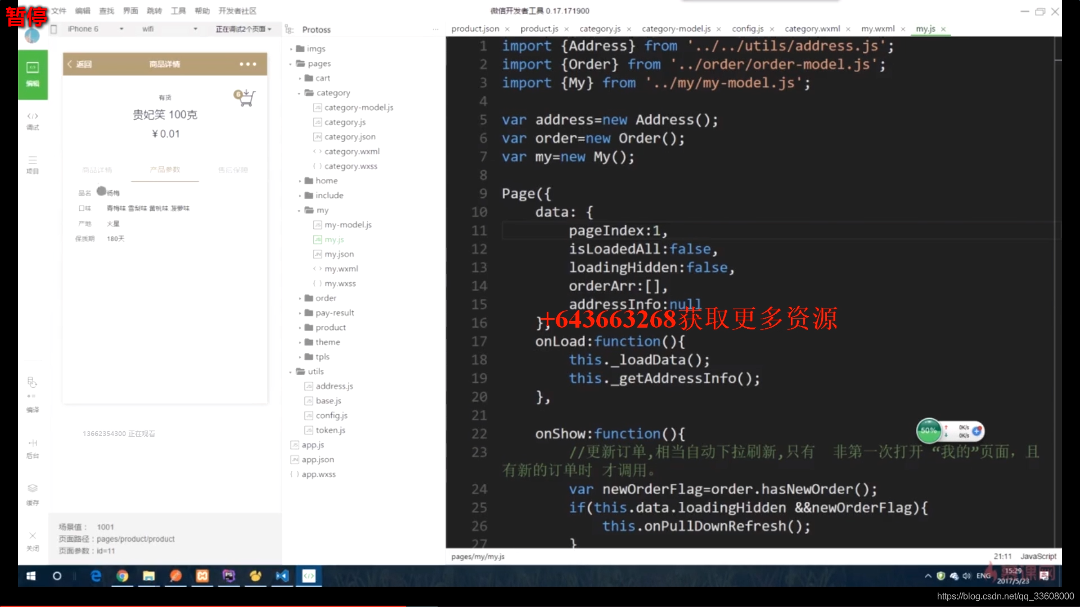Toggle the preview mode selector
The image size is (1080, 607).
click(x=242, y=28)
